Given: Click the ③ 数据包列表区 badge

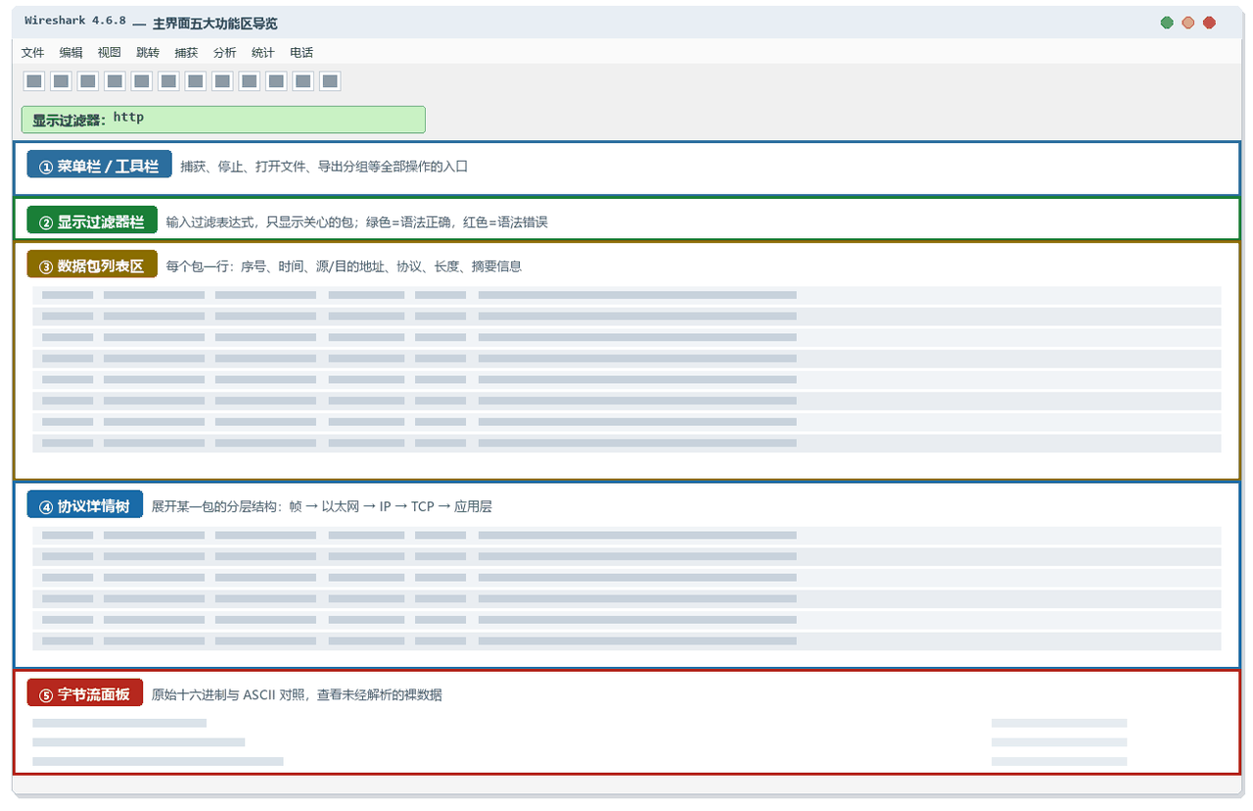Looking at the screenshot, I should (x=92, y=264).
